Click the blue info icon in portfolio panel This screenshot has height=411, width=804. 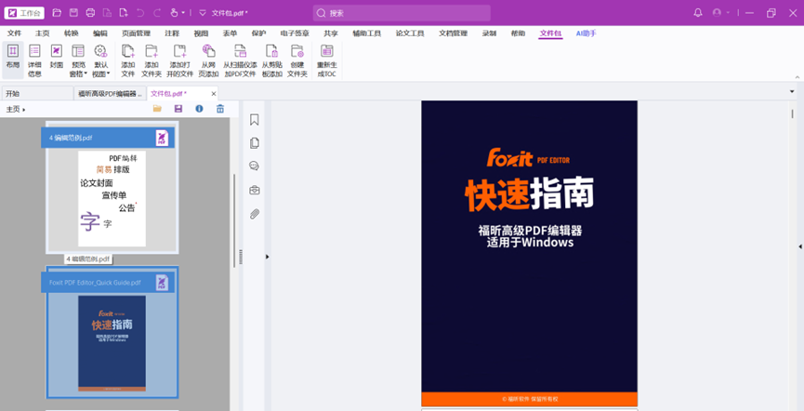point(199,109)
